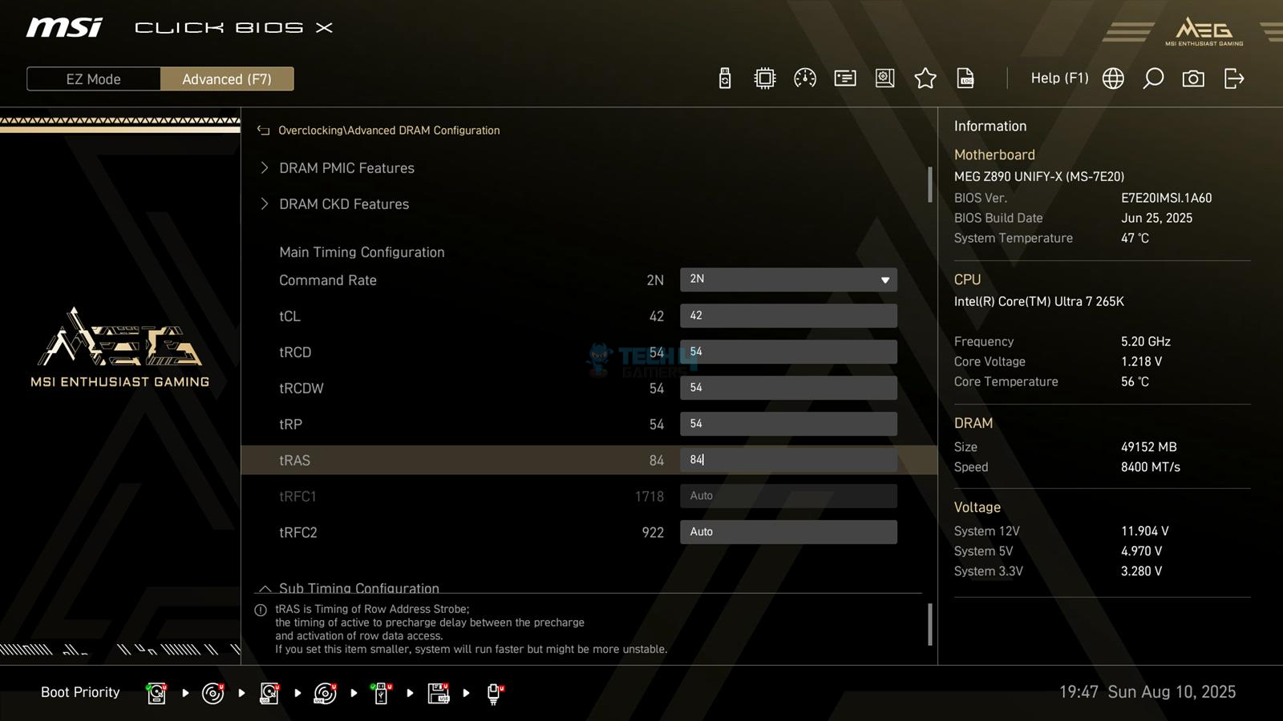
Task: Click Core Voltage value 1.218 V
Action: pos(1142,361)
